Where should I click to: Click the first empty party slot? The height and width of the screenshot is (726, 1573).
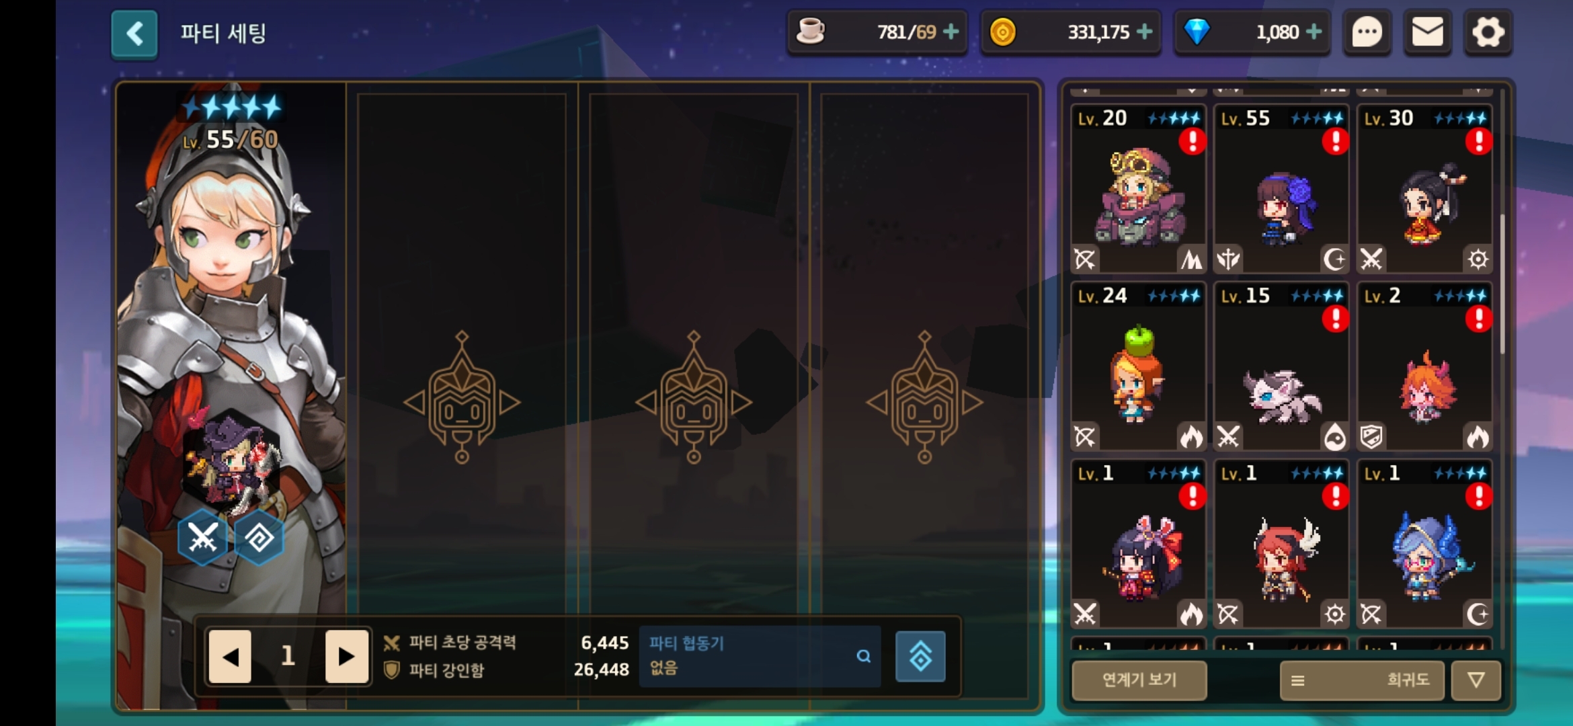point(462,397)
